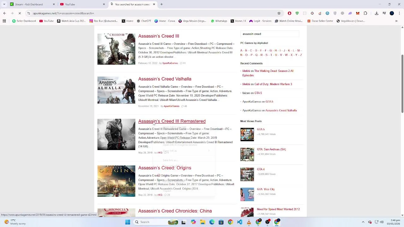Click the page vertical scrollbar thumb
This screenshot has height=227, width=404.
coord(402,84)
